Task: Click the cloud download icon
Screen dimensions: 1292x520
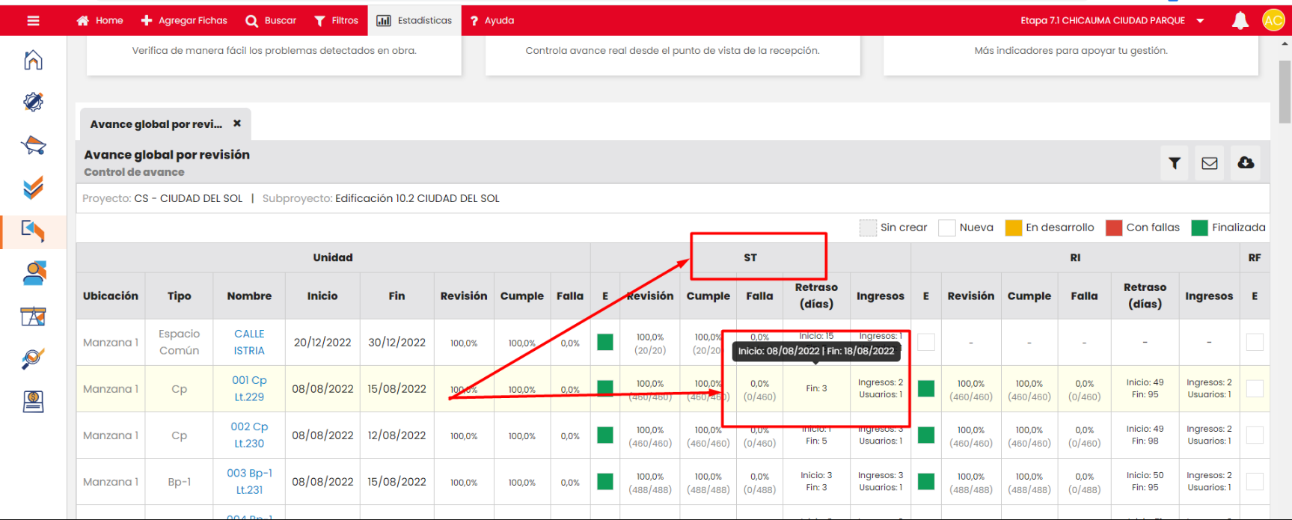Action: (1246, 163)
